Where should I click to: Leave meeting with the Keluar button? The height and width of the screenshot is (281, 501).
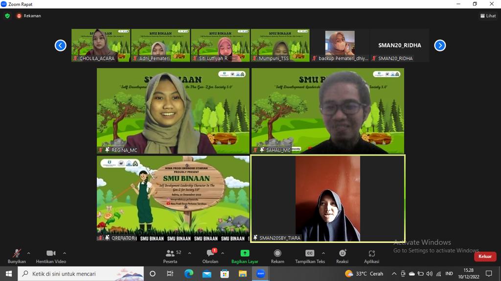pos(485,257)
